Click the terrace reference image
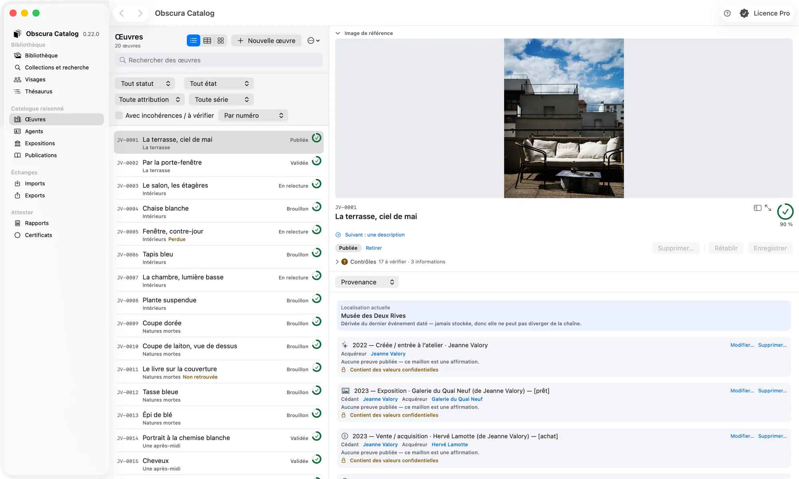 (564, 118)
